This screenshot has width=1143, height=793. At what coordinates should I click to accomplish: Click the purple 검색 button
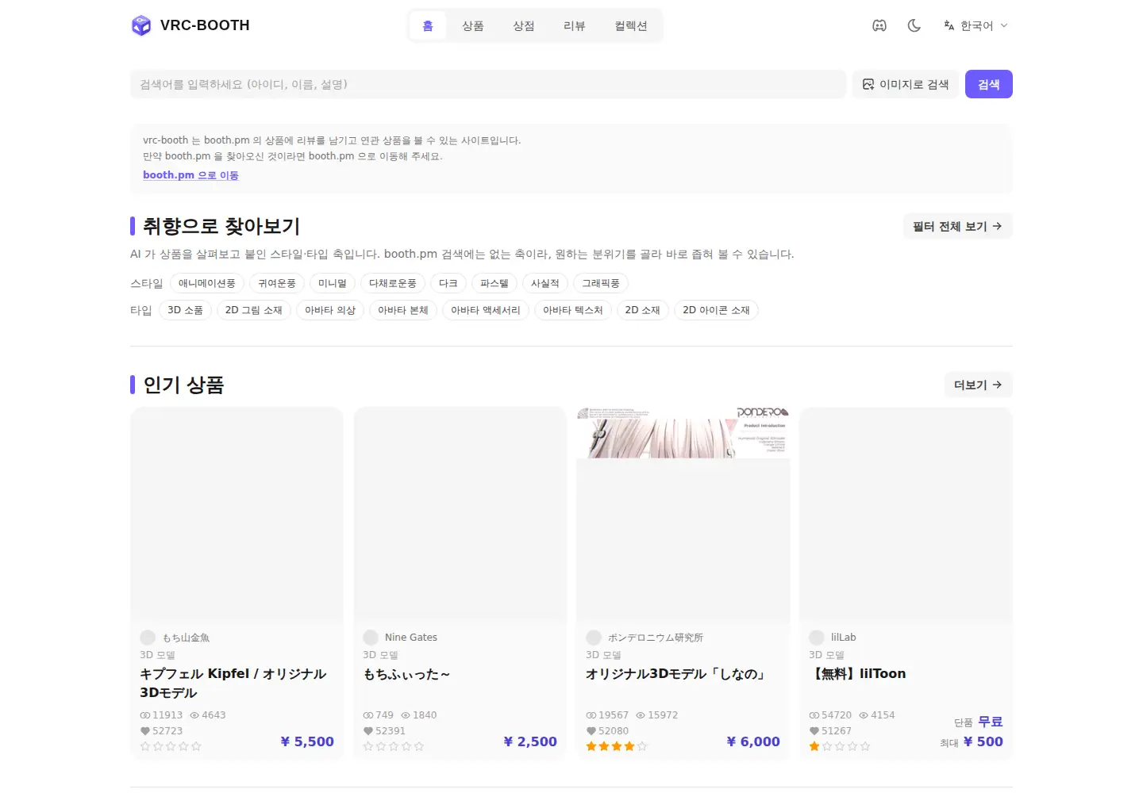coord(989,84)
